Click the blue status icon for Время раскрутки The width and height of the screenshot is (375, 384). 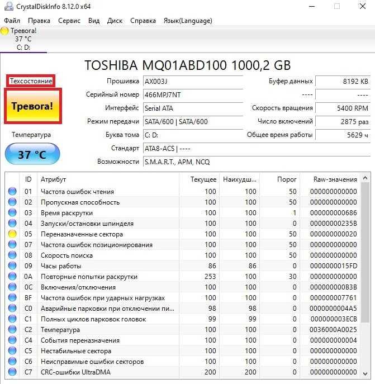pyautogui.click(x=12, y=212)
